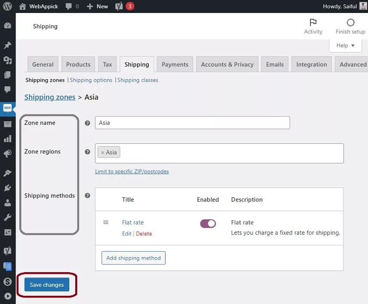
Task: Click inside the Zone regions selector
Action: 219,154
